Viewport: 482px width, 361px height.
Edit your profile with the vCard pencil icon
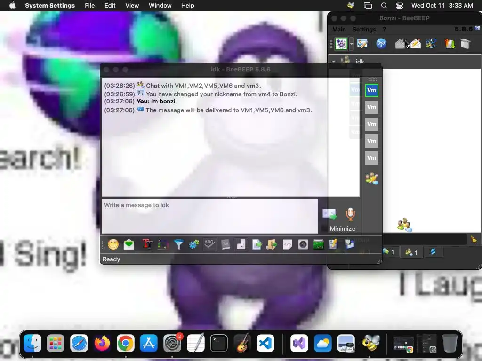click(362, 44)
